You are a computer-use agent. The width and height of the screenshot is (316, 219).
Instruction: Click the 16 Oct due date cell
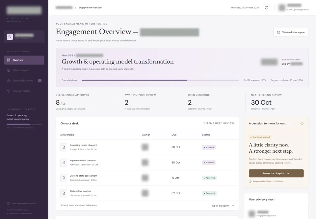coord(175,178)
